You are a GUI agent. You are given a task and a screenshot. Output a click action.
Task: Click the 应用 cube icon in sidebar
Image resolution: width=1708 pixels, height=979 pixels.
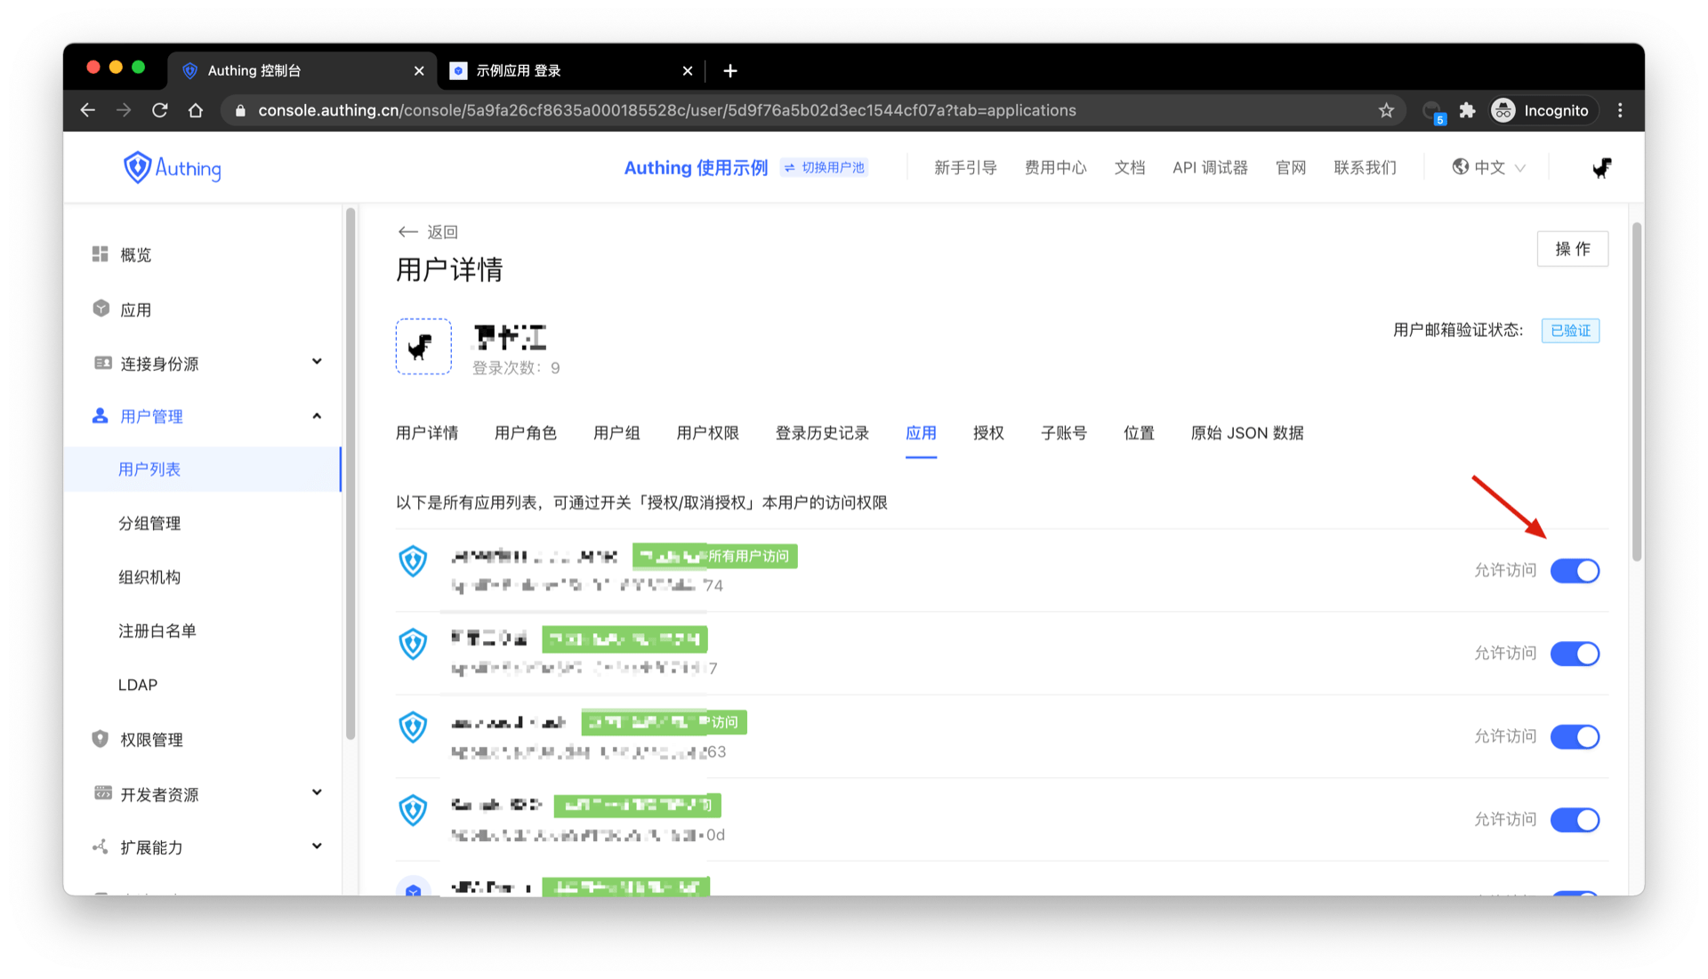101,309
